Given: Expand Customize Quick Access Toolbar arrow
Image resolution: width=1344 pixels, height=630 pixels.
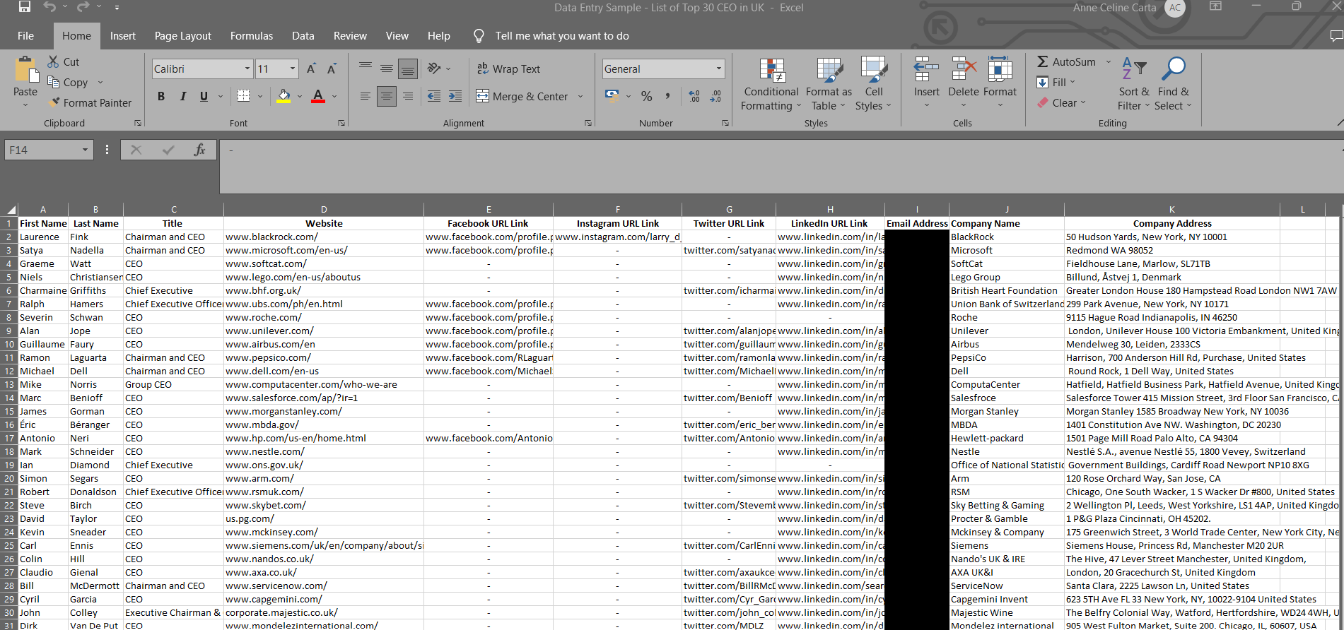Looking at the screenshot, I should click(117, 7).
